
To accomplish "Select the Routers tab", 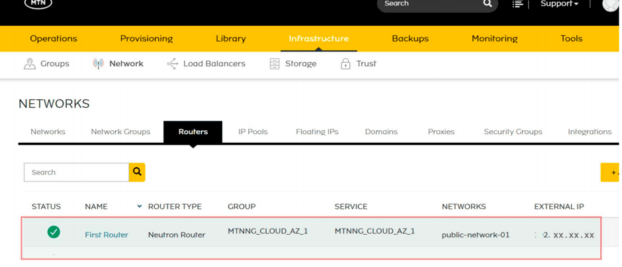I will click(x=193, y=132).
